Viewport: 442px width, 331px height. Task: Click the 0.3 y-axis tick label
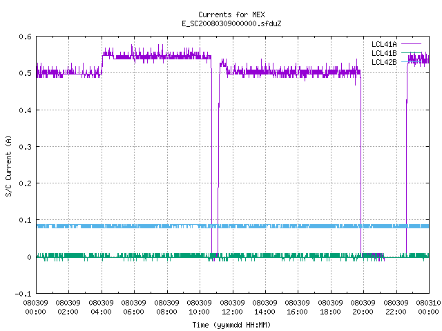[x=26, y=147]
